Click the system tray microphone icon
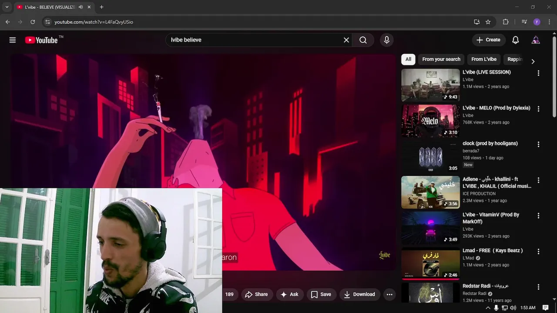This screenshot has width=557, height=313. [x=496, y=308]
